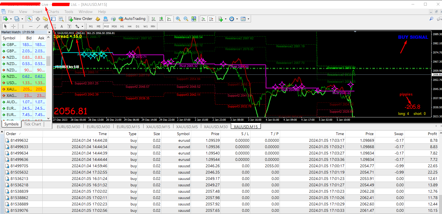Open the MetaEditor book icon
The image size is (442, 214).
pyautogui.click(x=98, y=19)
